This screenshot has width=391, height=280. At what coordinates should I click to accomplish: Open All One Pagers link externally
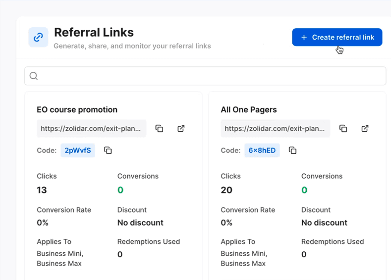click(365, 128)
